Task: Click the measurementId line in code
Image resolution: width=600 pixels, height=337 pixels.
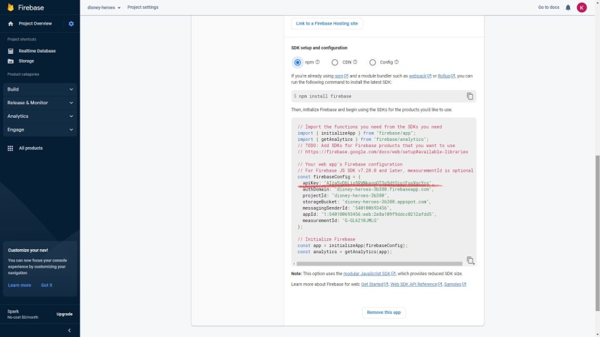Action: pyautogui.click(x=340, y=221)
